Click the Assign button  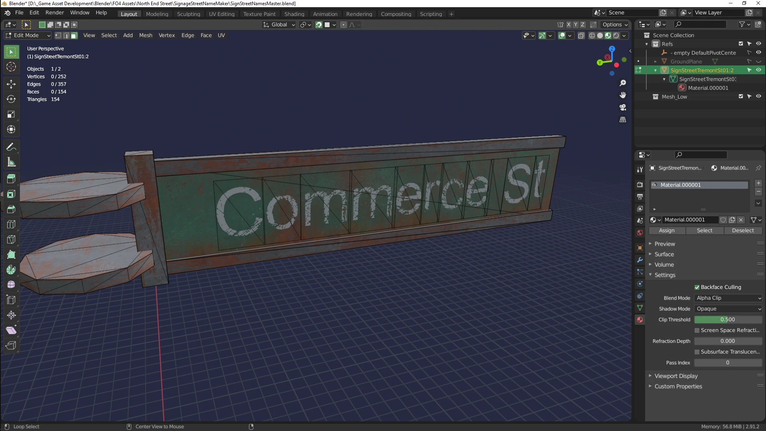pyautogui.click(x=667, y=231)
